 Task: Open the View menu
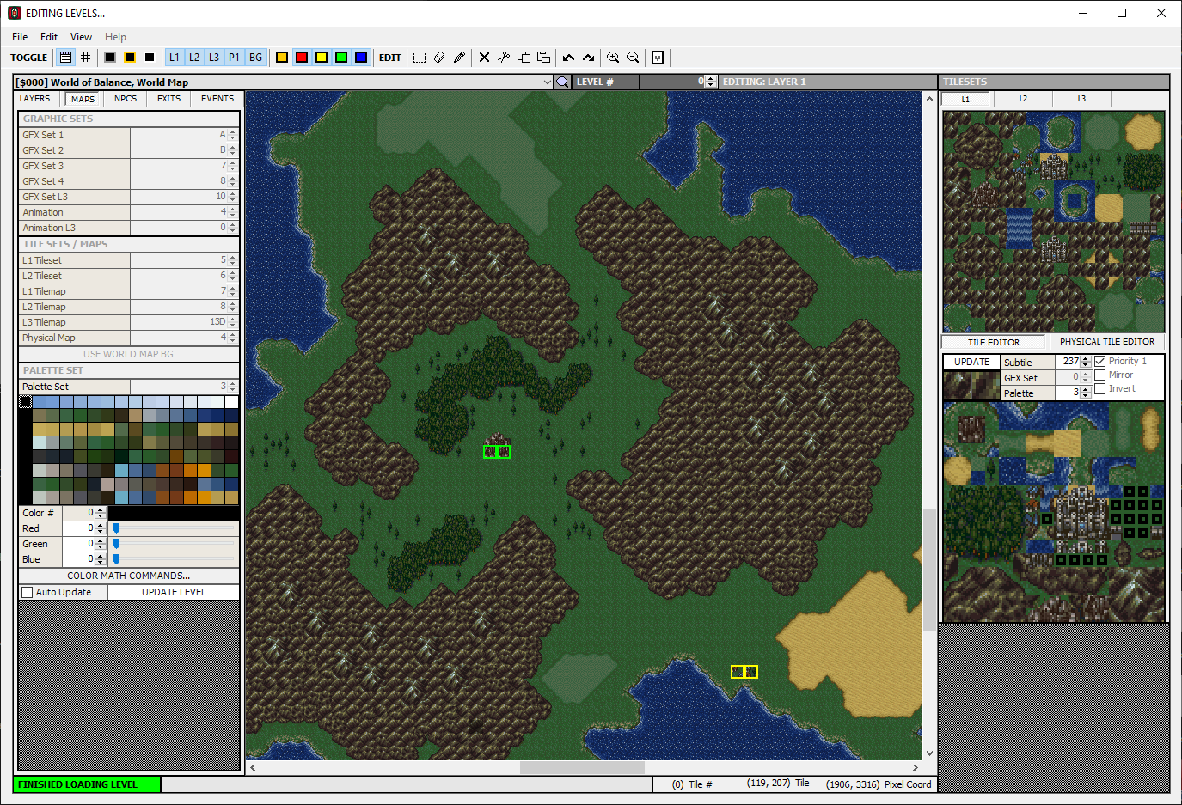tap(81, 37)
